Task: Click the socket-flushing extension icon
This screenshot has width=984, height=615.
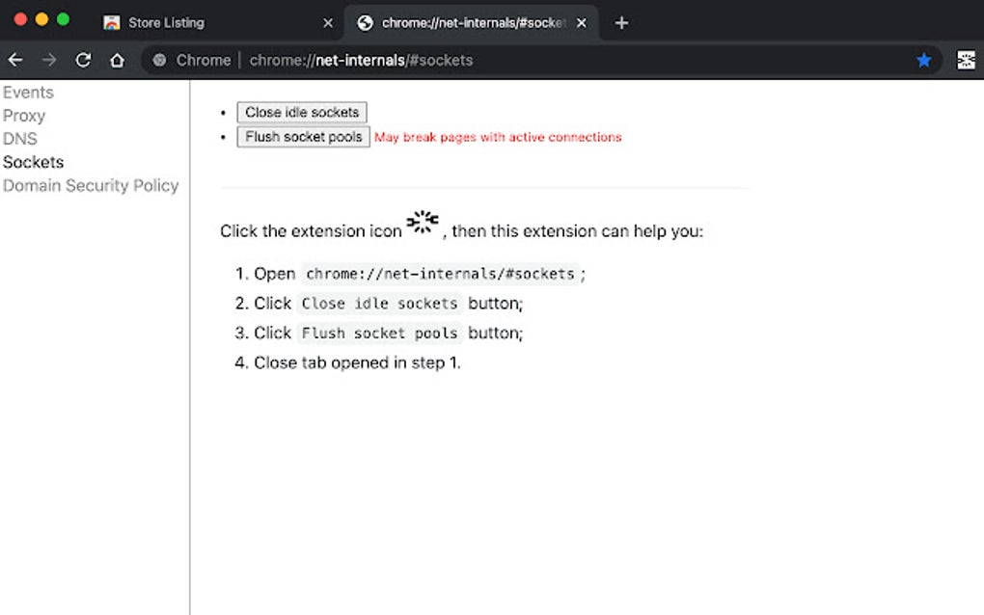Action: (x=966, y=60)
